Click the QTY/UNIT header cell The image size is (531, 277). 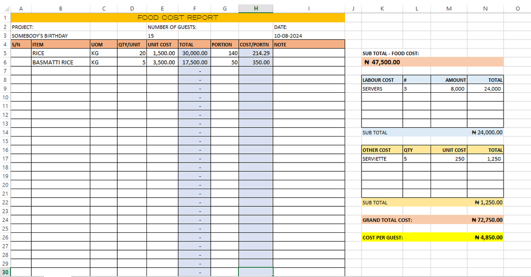pyautogui.click(x=132, y=45)
